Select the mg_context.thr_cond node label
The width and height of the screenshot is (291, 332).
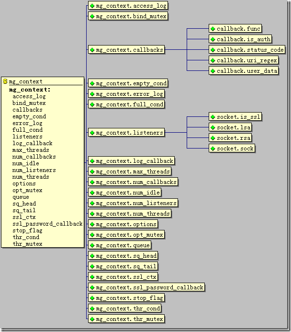[128, 309]
